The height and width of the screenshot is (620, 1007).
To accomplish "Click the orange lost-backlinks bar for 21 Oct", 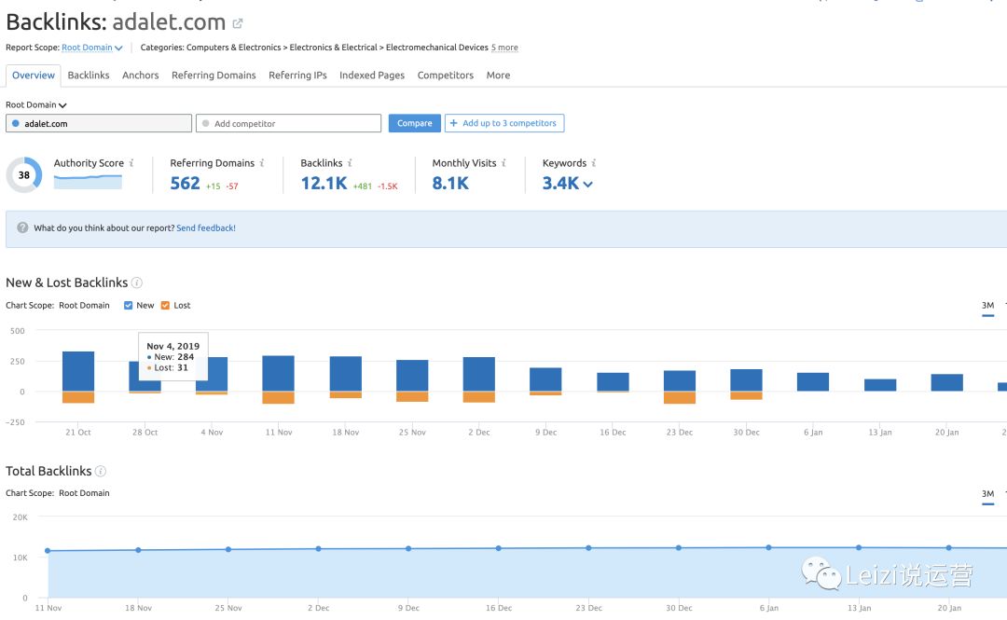I will (78, 397).
